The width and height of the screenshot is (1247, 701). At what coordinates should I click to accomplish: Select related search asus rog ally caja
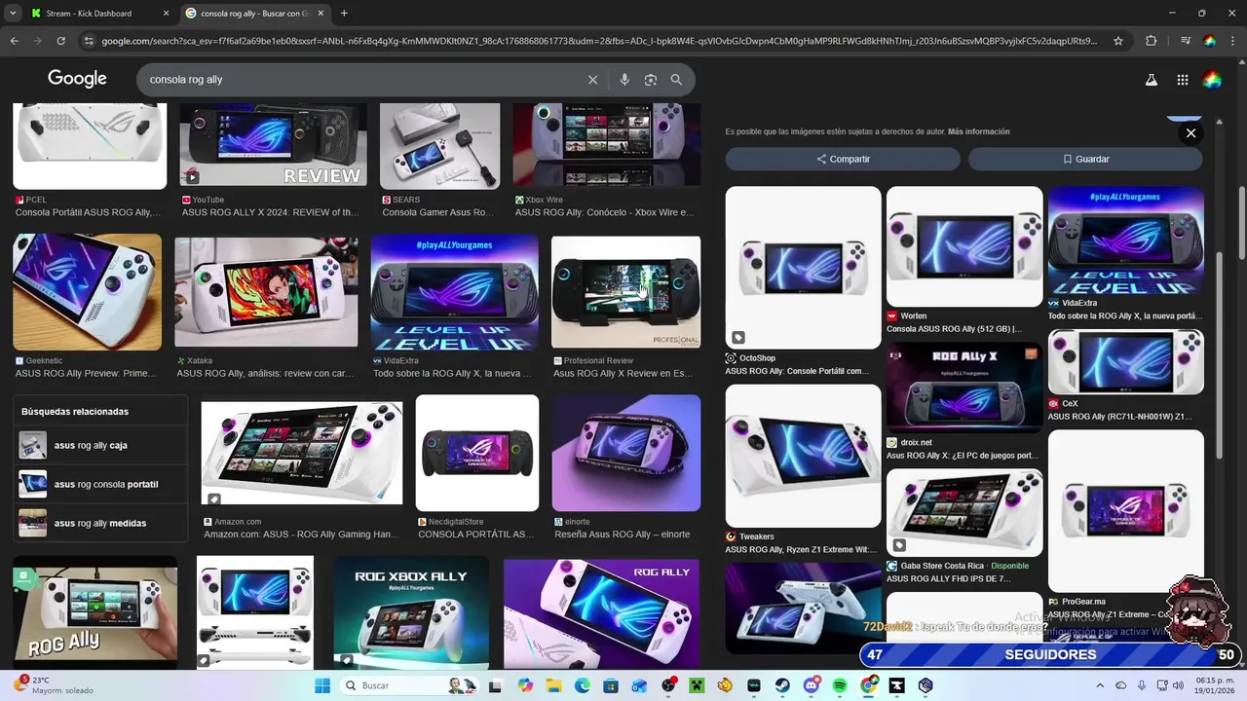(x=100, y=445)
